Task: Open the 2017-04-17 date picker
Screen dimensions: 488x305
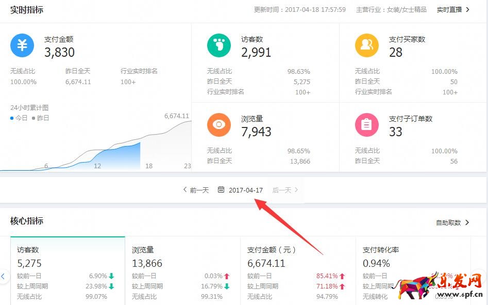Action: coord(245,190)
